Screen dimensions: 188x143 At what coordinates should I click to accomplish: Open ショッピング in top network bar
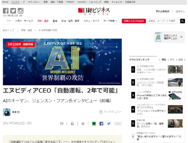[95, 2]
